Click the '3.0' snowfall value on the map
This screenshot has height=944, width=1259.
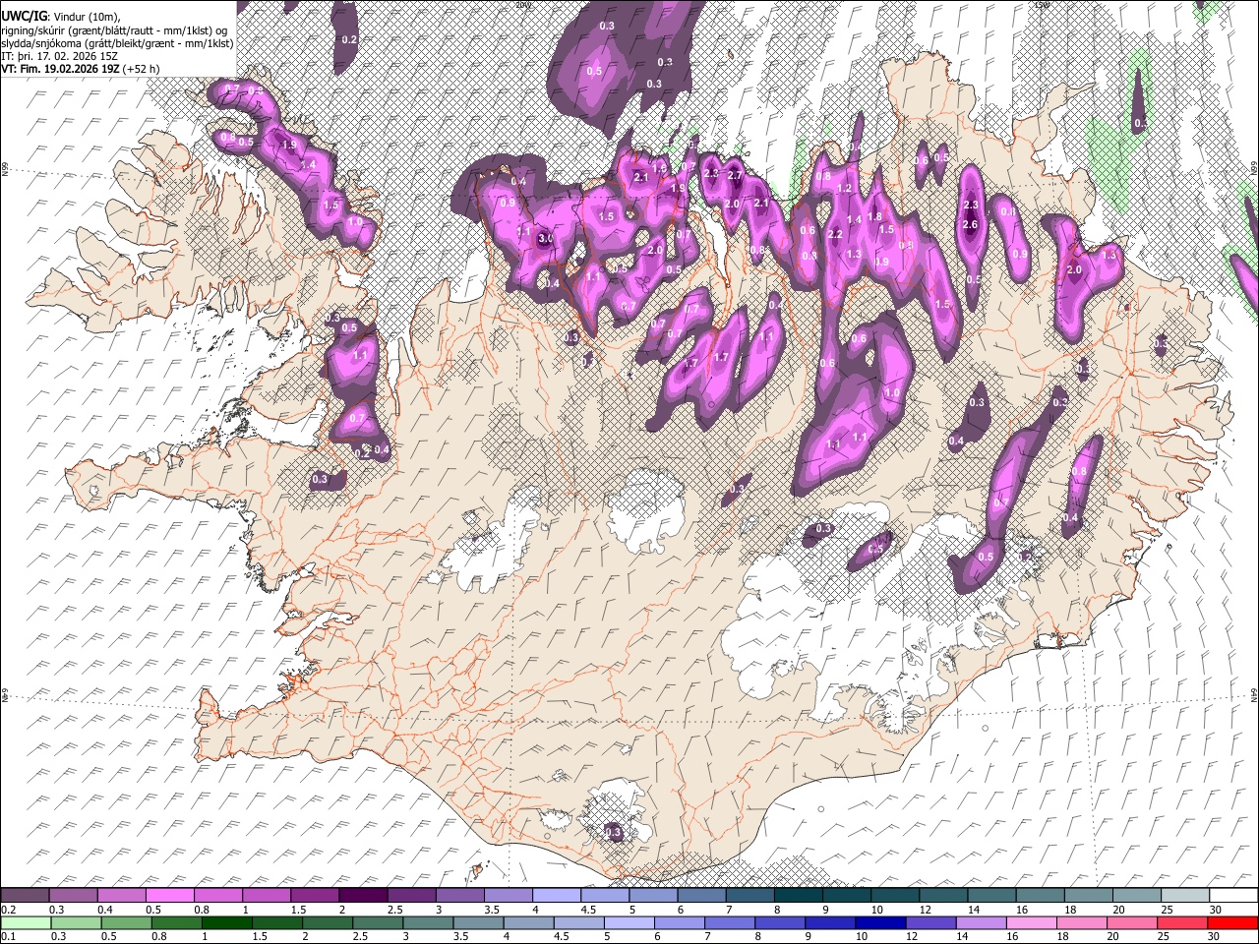click(x=545, y=239)
